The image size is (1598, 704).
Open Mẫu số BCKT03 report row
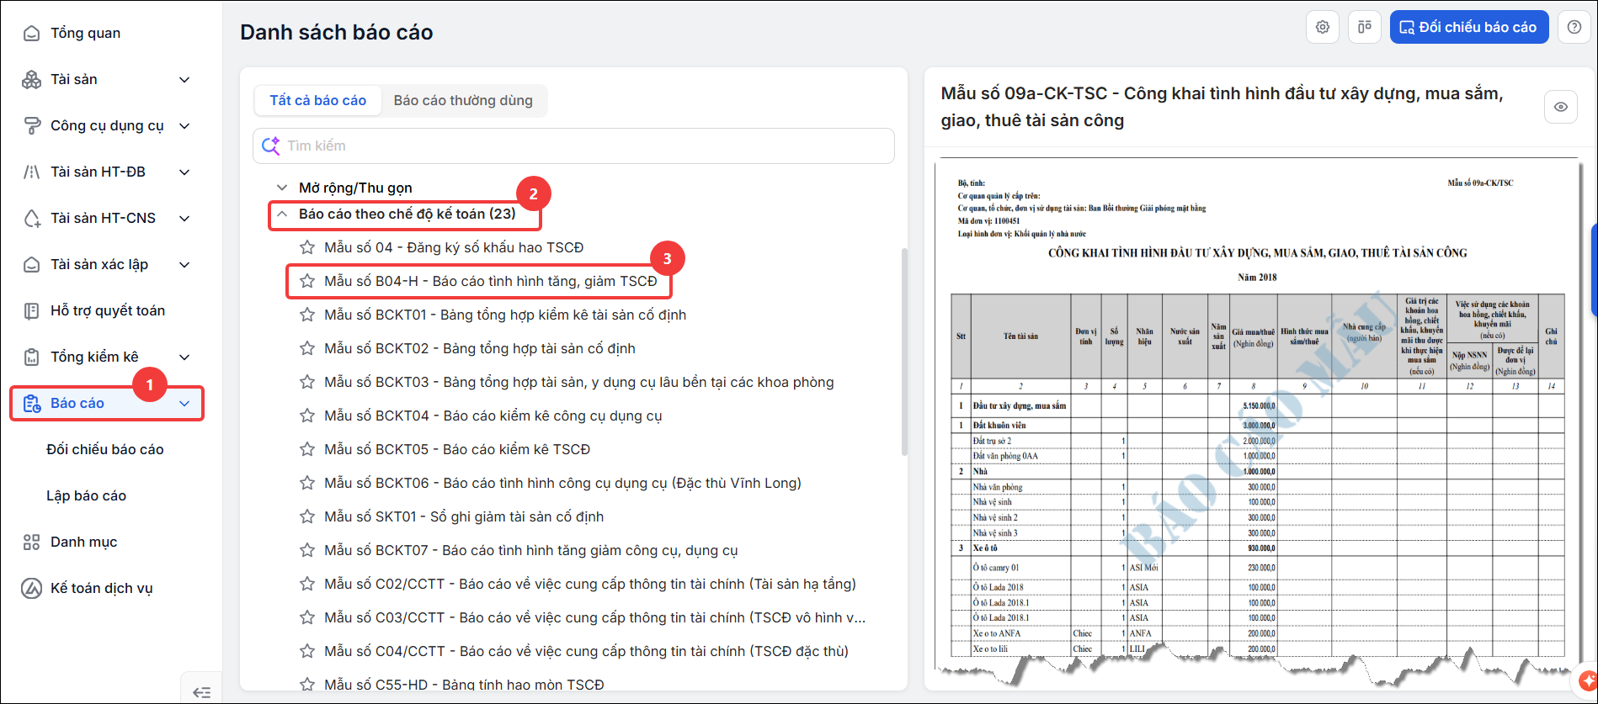[579, 382]
